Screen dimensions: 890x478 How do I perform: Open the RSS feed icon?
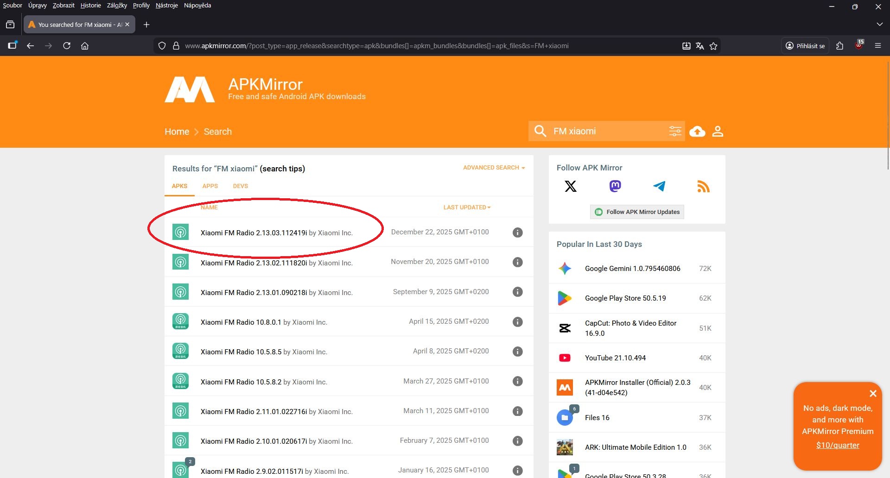[x=703, y=186]
